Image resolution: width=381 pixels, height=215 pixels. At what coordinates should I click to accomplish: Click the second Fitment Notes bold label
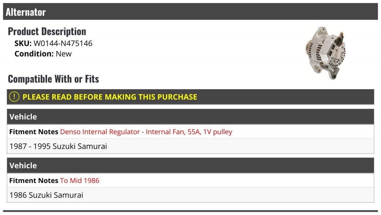click(34, 180)
